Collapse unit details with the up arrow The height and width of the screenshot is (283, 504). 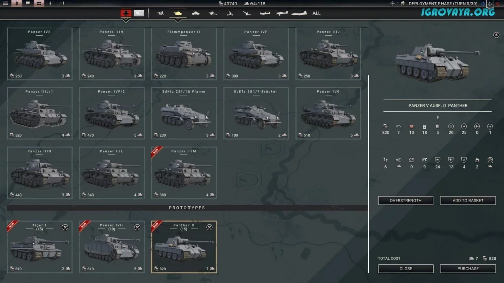495,35
